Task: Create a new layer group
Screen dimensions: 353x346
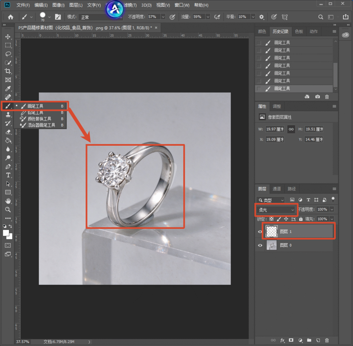Action: click(309, 340)
